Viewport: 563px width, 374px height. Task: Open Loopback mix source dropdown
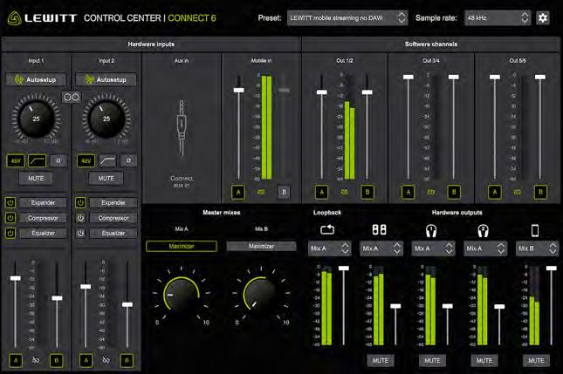coord(329,248)
